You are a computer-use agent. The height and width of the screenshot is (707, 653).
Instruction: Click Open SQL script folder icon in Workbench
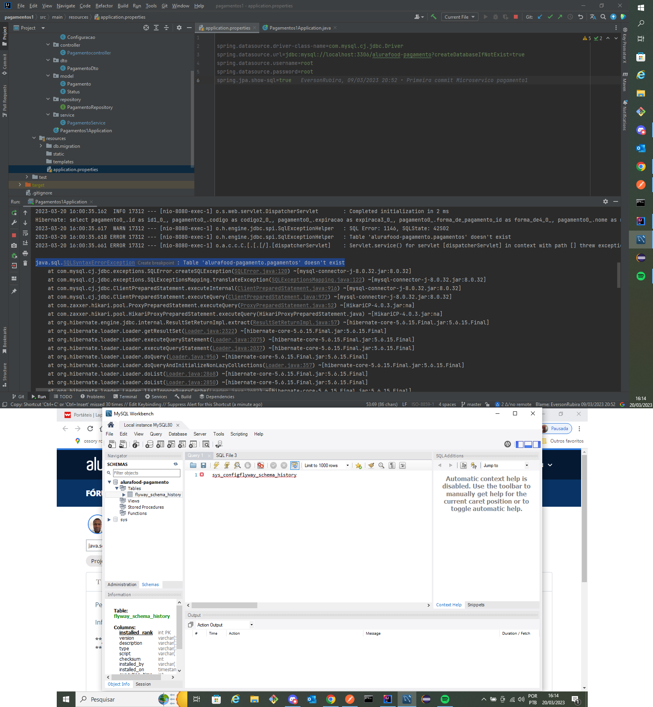point(193,465)
